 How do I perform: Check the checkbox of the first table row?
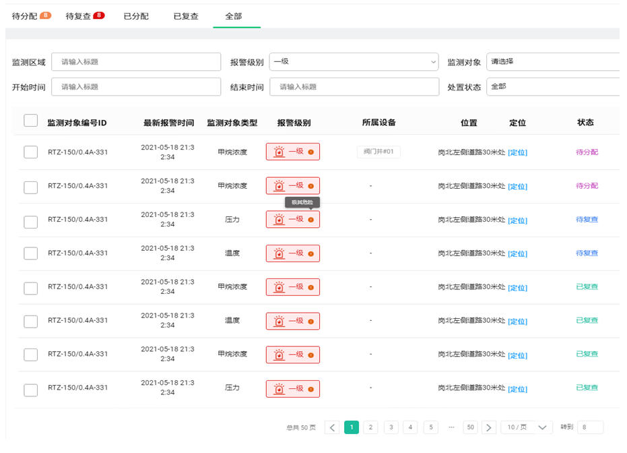pyautogui.click(x=30, y=152)
